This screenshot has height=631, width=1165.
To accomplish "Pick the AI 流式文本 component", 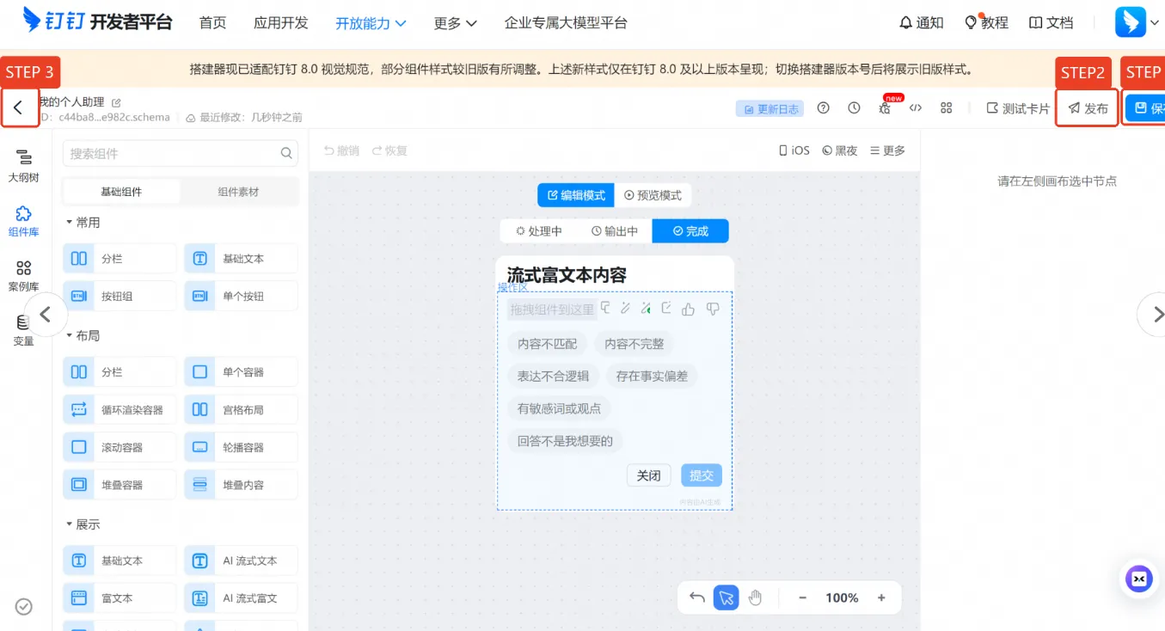I will click(x=241, y=561).
